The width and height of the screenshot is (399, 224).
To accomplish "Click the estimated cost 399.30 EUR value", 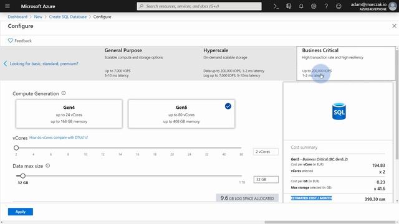I will coord(375,199).
